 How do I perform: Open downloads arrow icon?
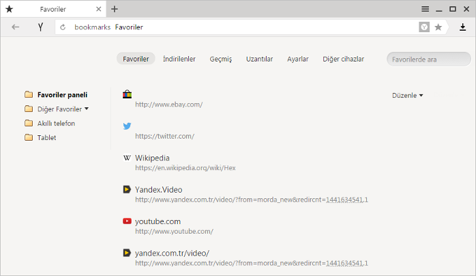tap(462, 27)
